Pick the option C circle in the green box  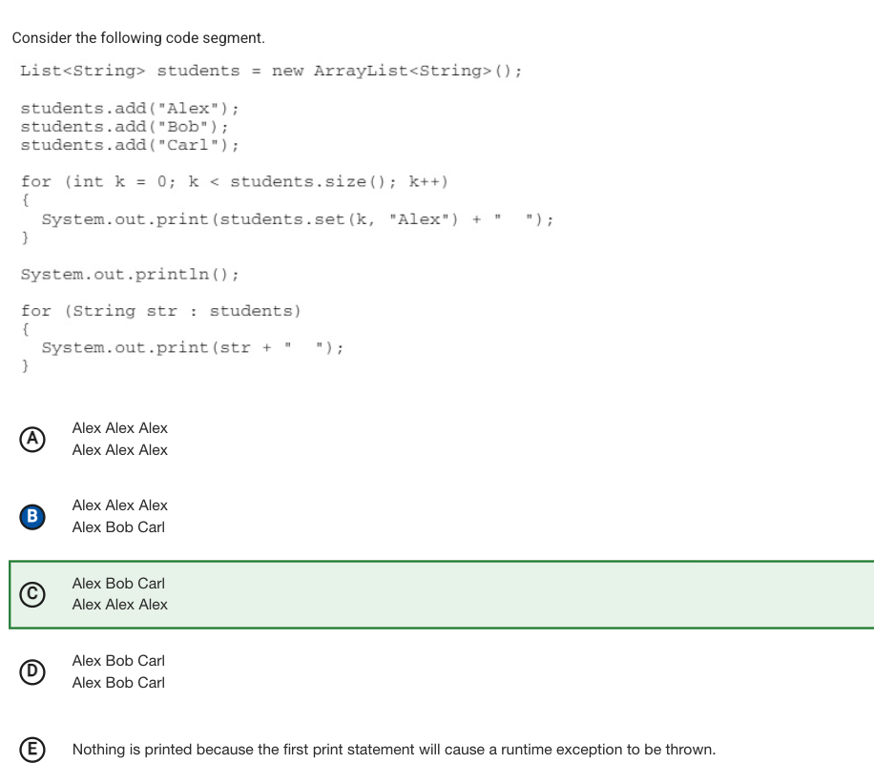(x=32, y=594)
